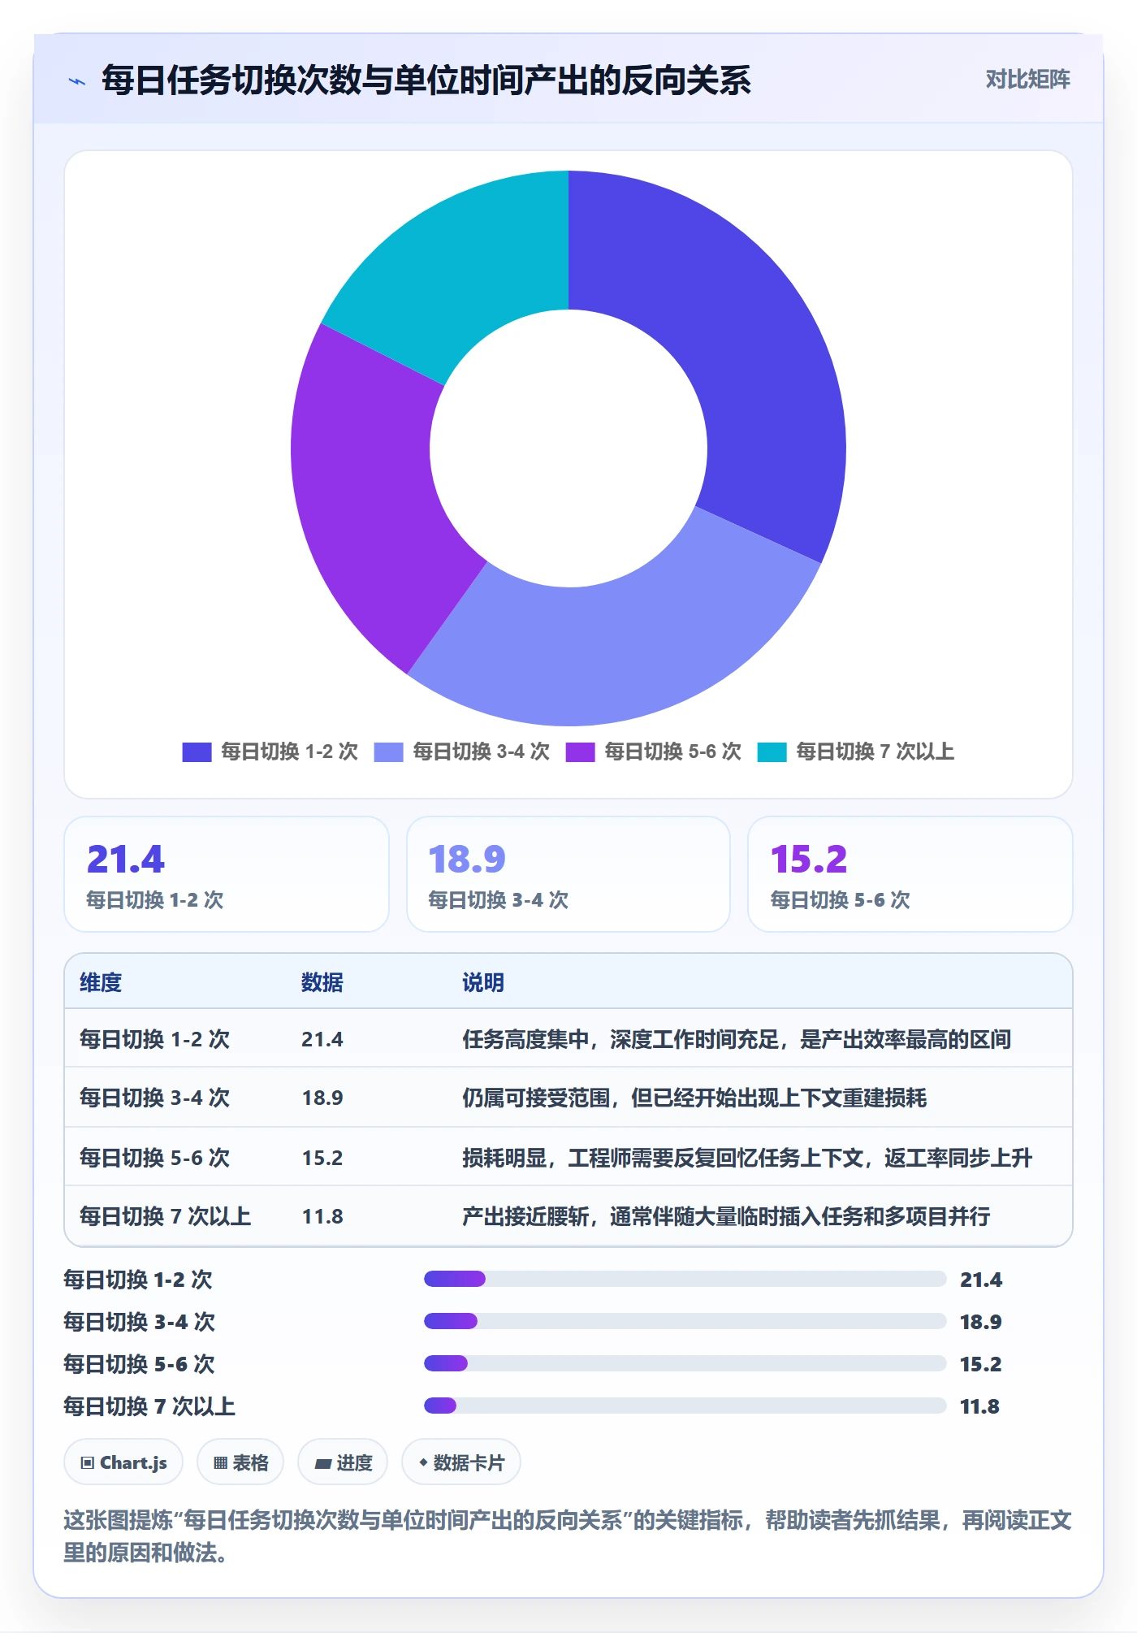Click progress bar for 每日切换 3-4 次
Viewport: 1137px width, 1633px height.
click(x=685, y=1321)
